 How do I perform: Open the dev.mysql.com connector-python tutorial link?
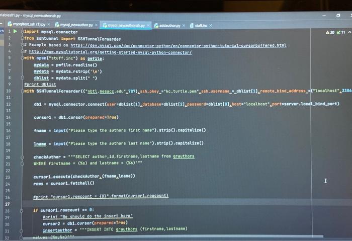(178, 45)
